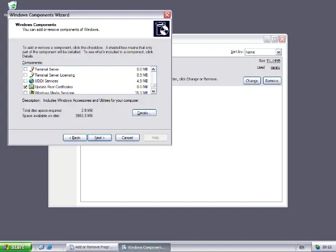Open the Sort by Name dropdown

tap(278, 52)
